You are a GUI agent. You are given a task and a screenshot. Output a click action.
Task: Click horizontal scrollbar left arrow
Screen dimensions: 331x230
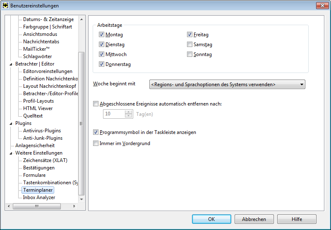9,206
